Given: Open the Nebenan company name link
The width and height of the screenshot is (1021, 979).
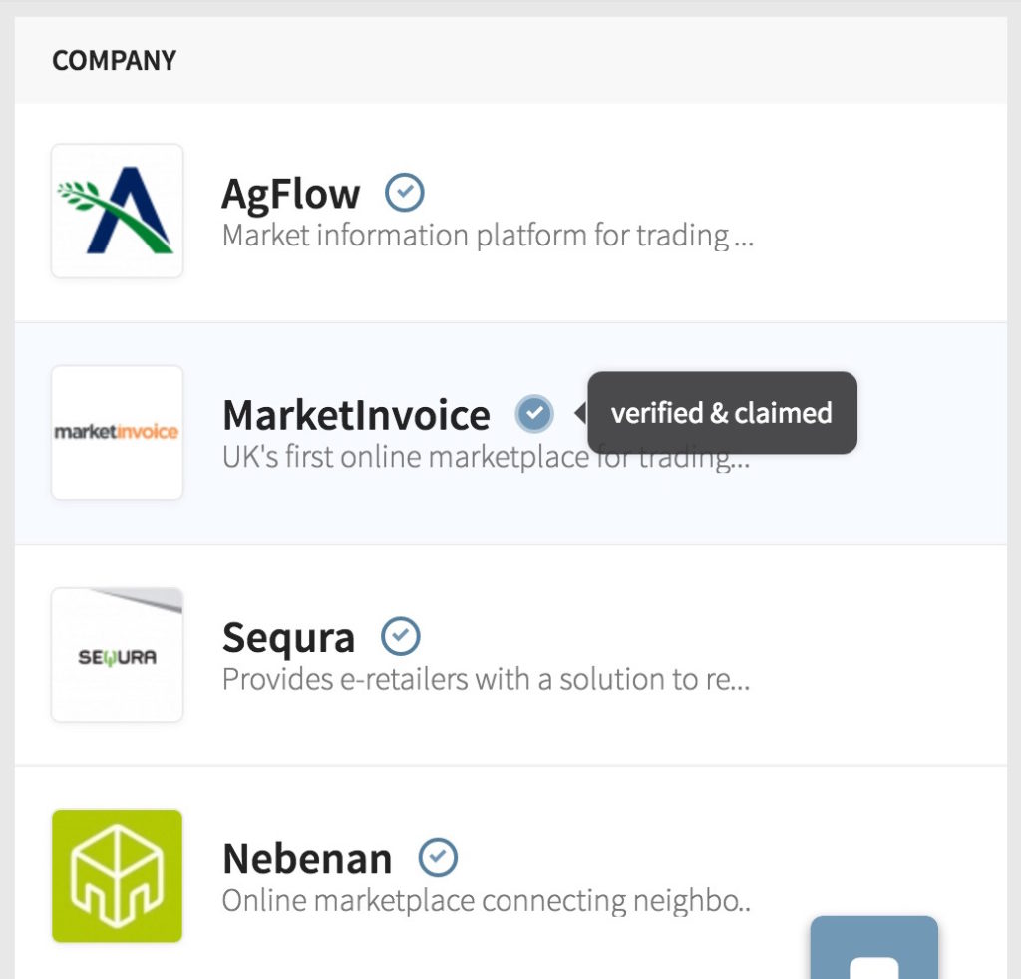Looking at the screenshot, I should coord(307,858).
